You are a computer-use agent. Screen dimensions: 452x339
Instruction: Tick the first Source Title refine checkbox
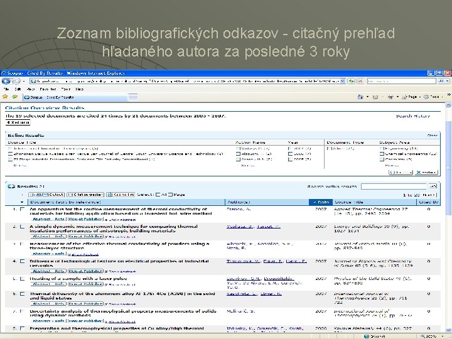tap(10, 149)
